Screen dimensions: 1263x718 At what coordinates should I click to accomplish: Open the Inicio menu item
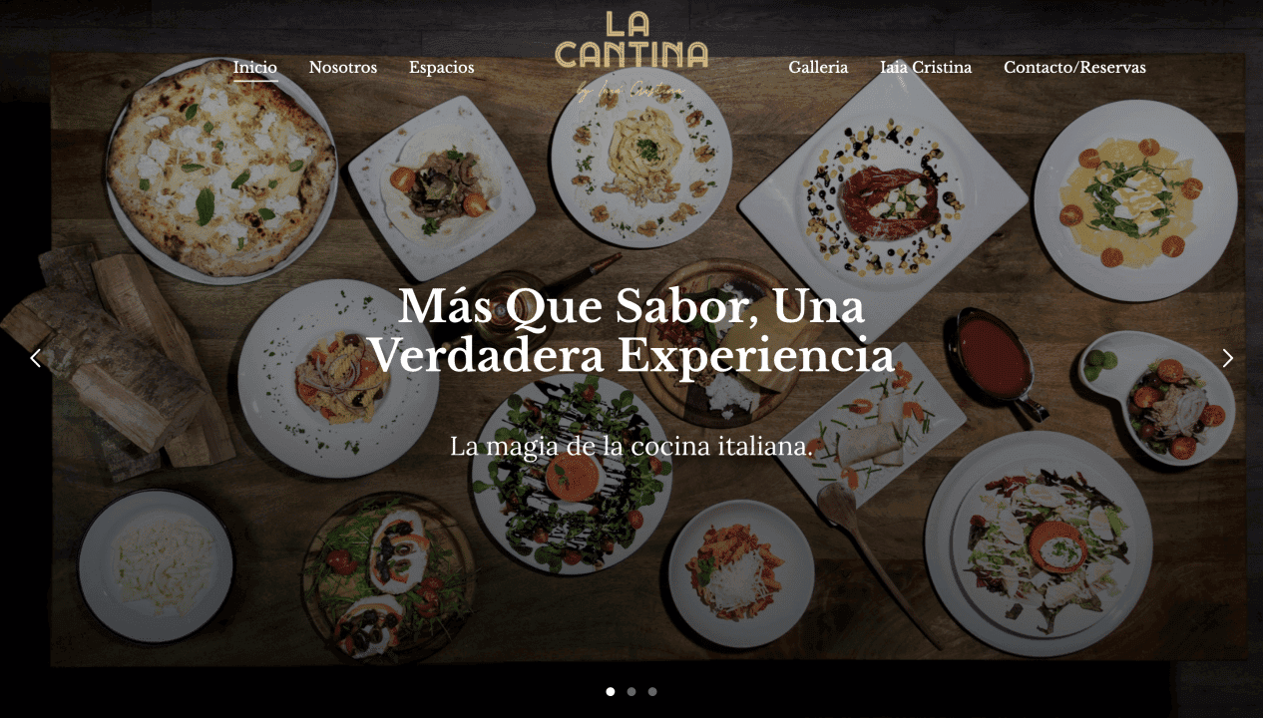pos(255,68)
